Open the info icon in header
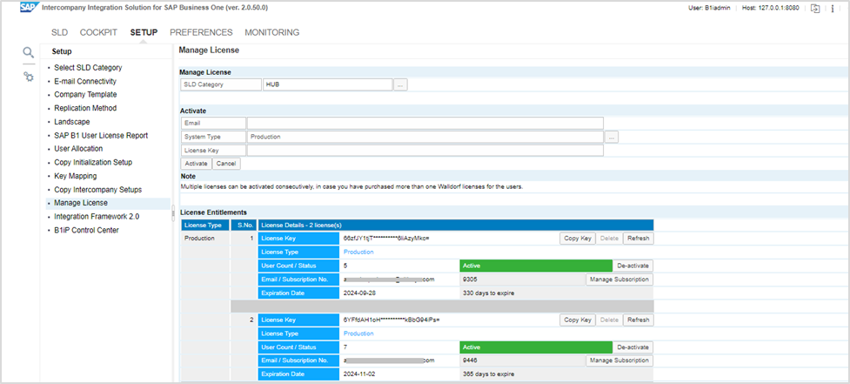This screenshot has width=850, height=384. (833, 8)
